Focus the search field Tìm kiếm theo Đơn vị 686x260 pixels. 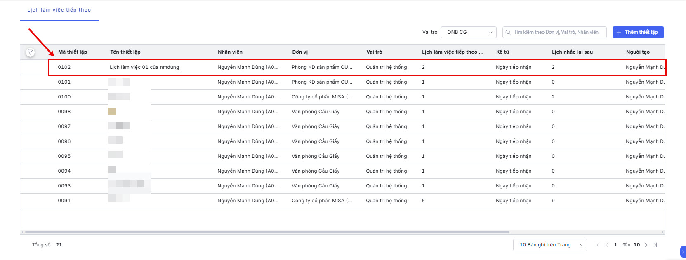coord(554,32)
